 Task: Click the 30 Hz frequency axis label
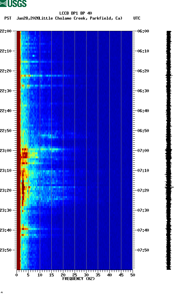tap(86, 275)
